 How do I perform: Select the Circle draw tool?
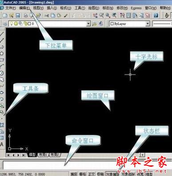tap(2, 73)
